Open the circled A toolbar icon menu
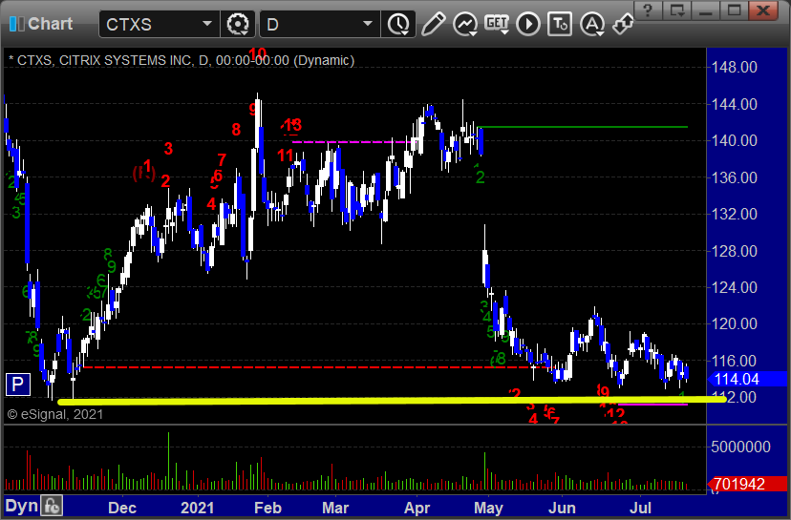Screen dimensions: 791x520 [592, 24]
